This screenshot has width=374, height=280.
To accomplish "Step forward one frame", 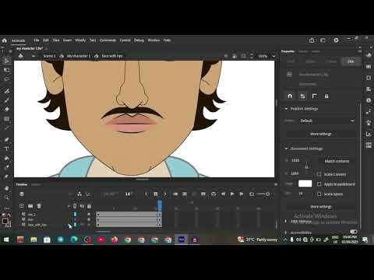I will (241, 194).
